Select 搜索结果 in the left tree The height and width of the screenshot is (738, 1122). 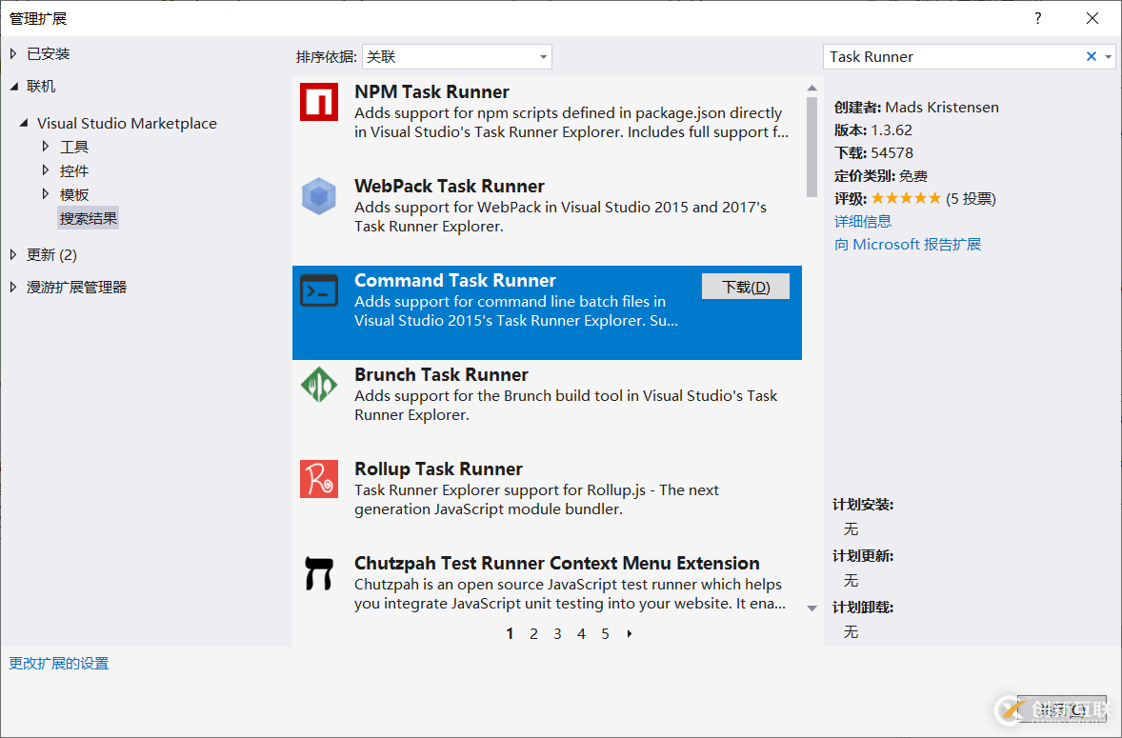tap(89, 219)
